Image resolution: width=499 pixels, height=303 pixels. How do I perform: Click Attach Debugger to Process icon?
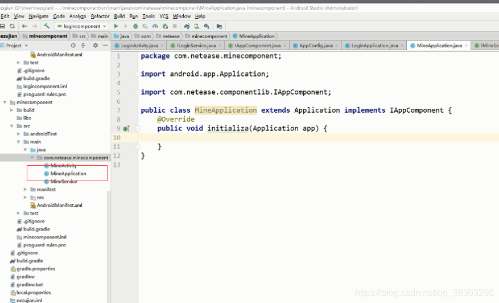click(x=165, y=26)
